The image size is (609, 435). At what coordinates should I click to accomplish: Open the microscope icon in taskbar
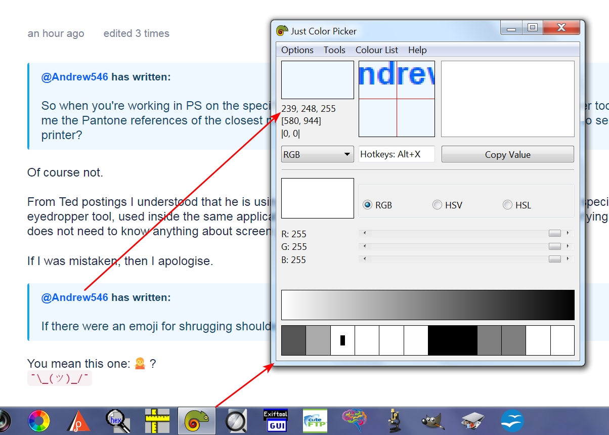coord(394,421)
